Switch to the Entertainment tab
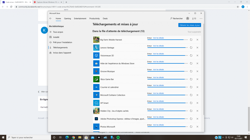Screen dimensions: 250x140 click(80, 18)
